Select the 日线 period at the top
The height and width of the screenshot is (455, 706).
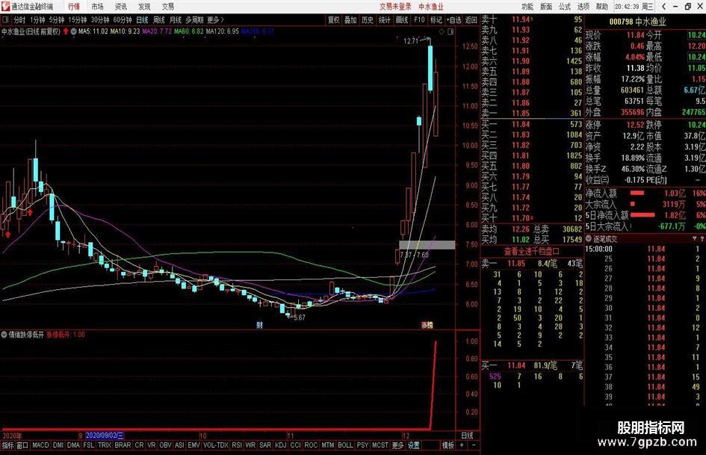(142, 20)
